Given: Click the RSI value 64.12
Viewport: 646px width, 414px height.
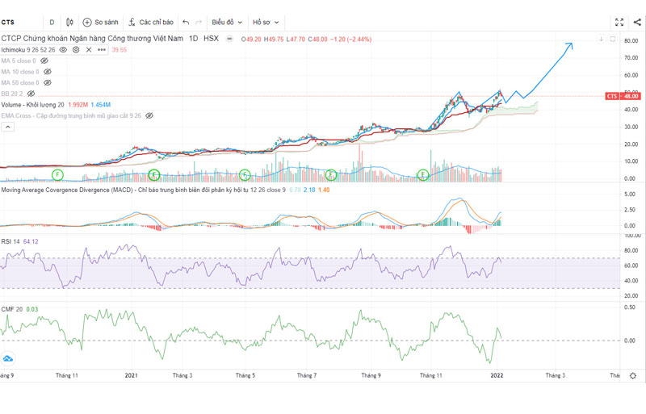Looking at the screenshot, I should (x=31, y=241).
